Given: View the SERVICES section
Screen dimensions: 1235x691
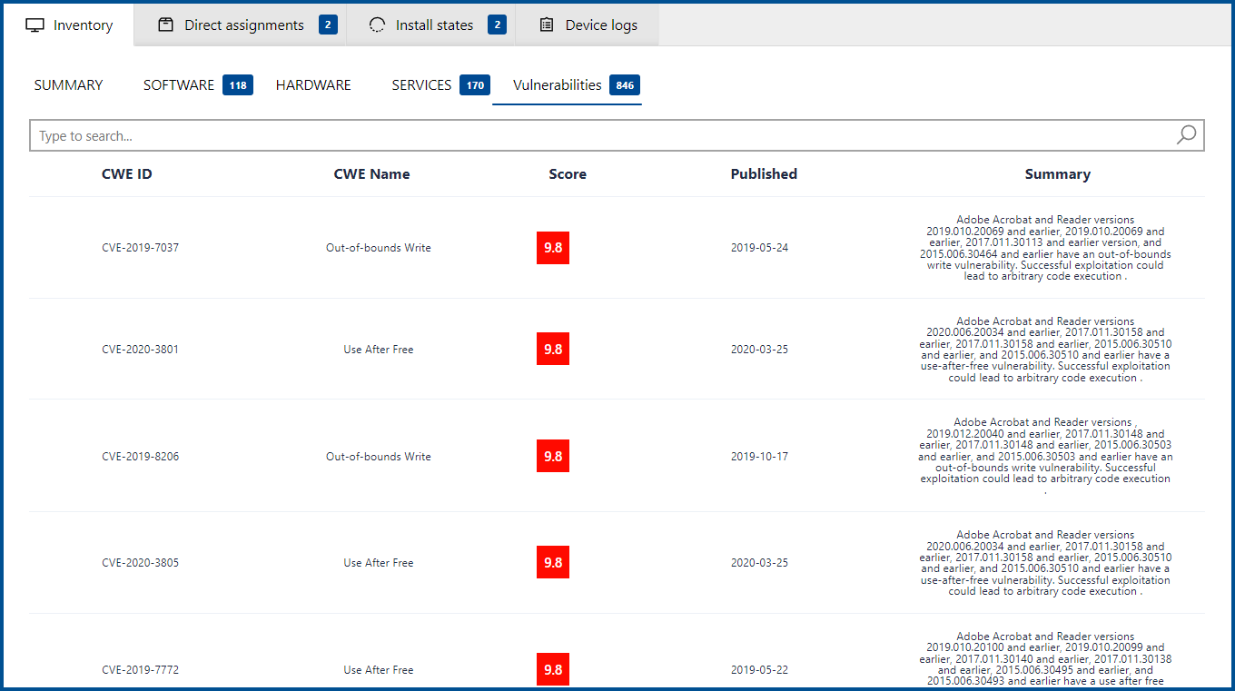Looking at the screenshot, I should tap(421, 85).
